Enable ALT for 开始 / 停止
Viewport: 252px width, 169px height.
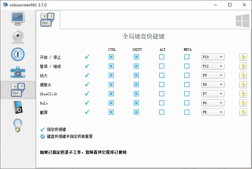pyautogui.click(x=162, y=57)
